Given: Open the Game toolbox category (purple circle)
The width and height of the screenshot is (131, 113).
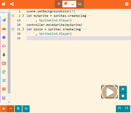Looking at the screenshot, I should coord(4,37).
